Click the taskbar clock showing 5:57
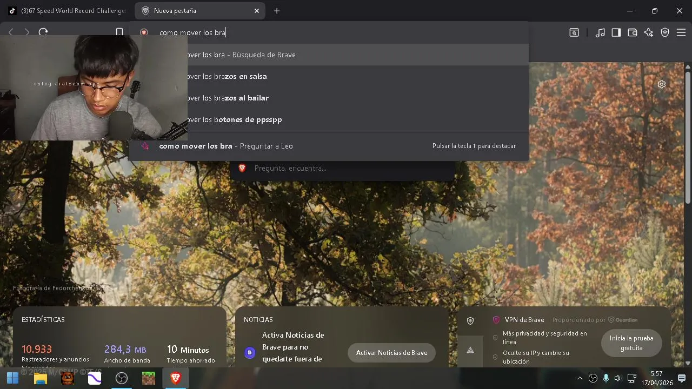This screenshot has width=692, height=389. tap(657, 378)
